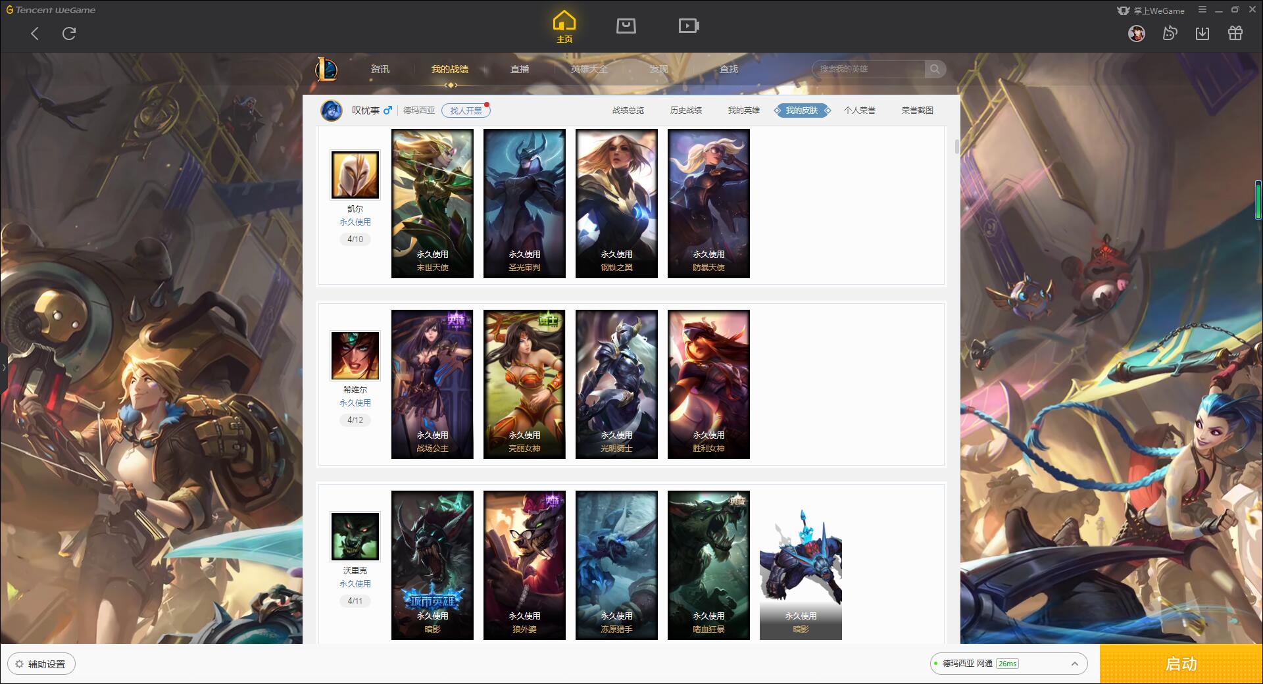Refresh the page with reload icon

pos(69,34)
